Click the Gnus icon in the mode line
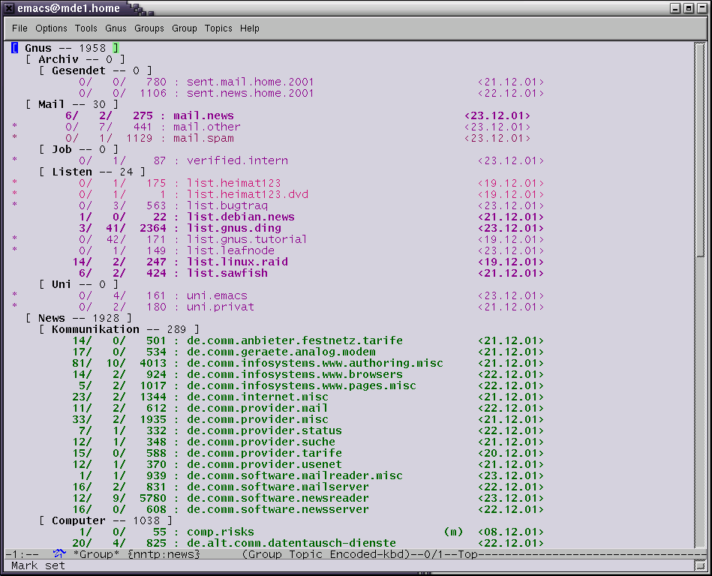This screenshot has width=712, height=576. 59,553
